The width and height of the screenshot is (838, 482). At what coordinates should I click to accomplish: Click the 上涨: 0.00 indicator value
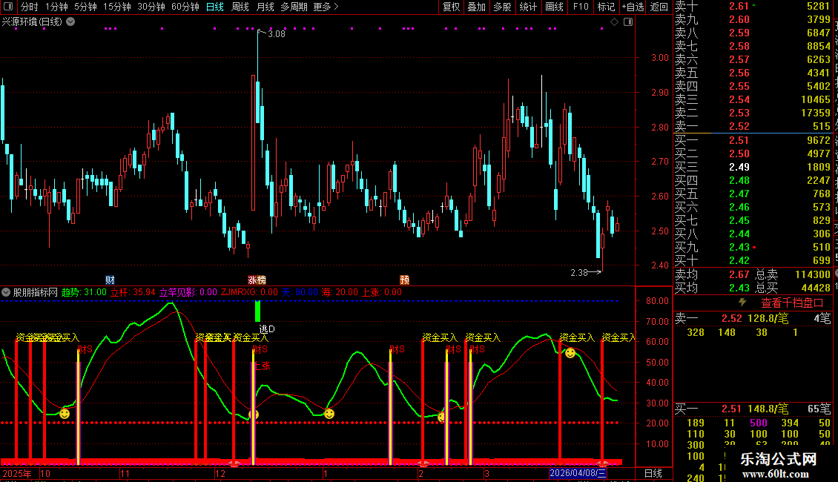click(x=382, y=292)
